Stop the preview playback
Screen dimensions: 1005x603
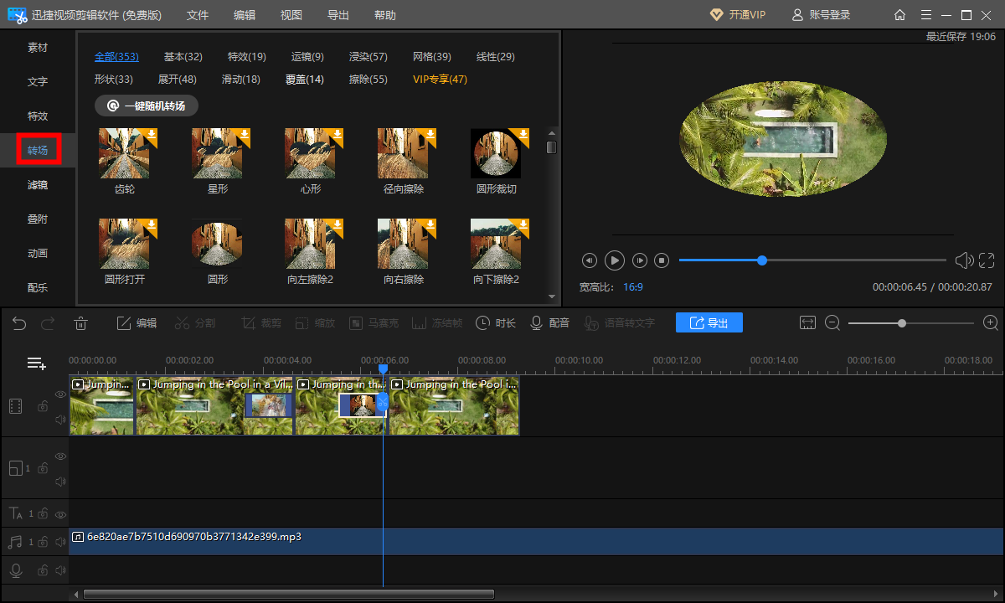[x=662, y=260]
